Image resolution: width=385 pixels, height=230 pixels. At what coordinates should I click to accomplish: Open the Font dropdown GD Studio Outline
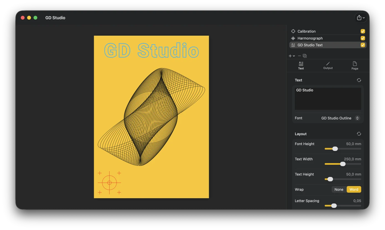[x=340, y=118]
